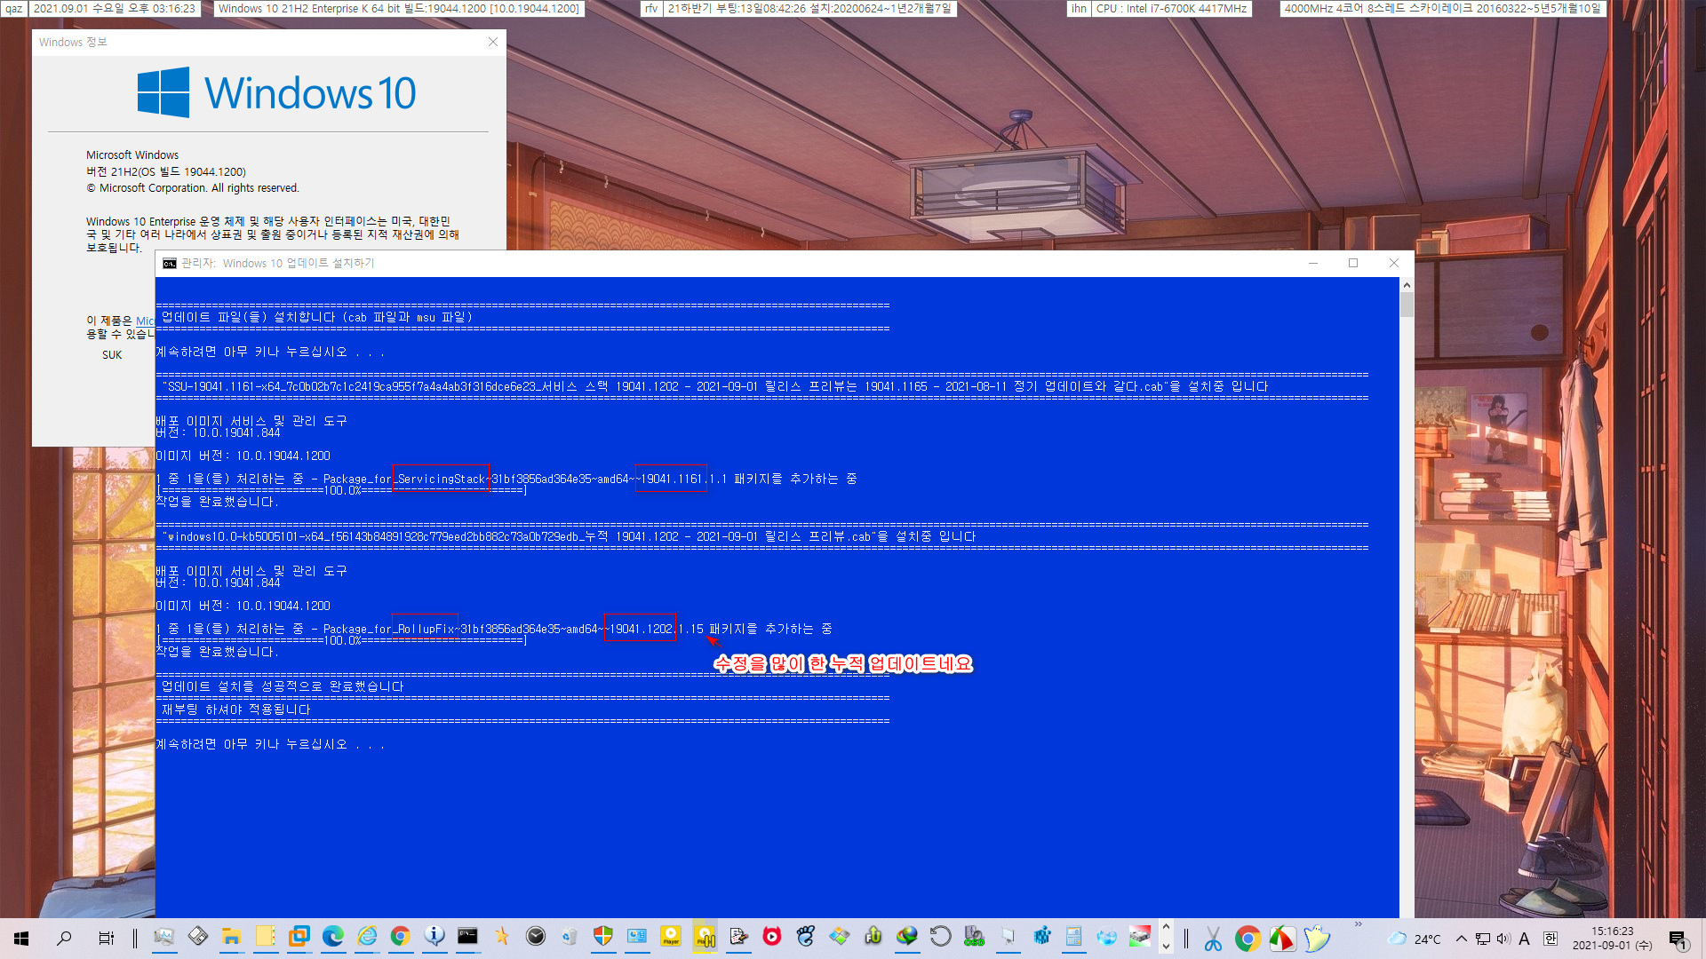Open the Microsoft license terms link
The image size is (1706, 959).
[x=145, y=321]
